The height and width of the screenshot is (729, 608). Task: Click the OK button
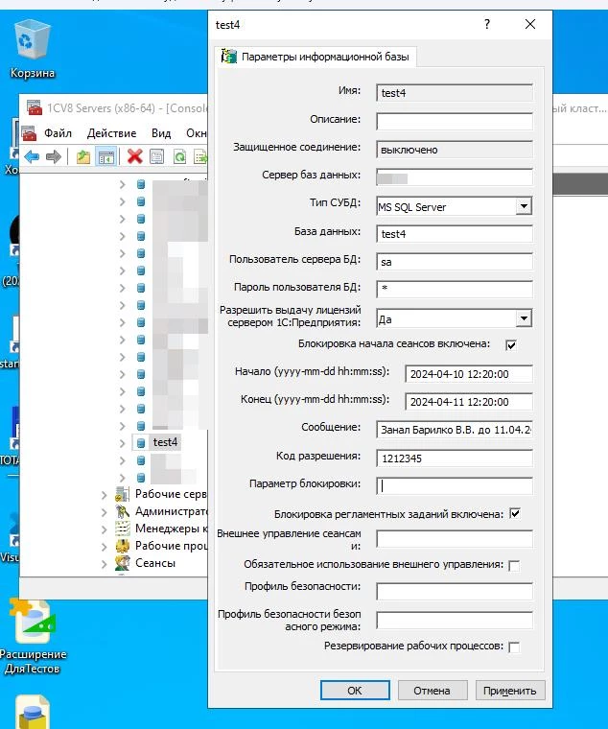(355, 690)
